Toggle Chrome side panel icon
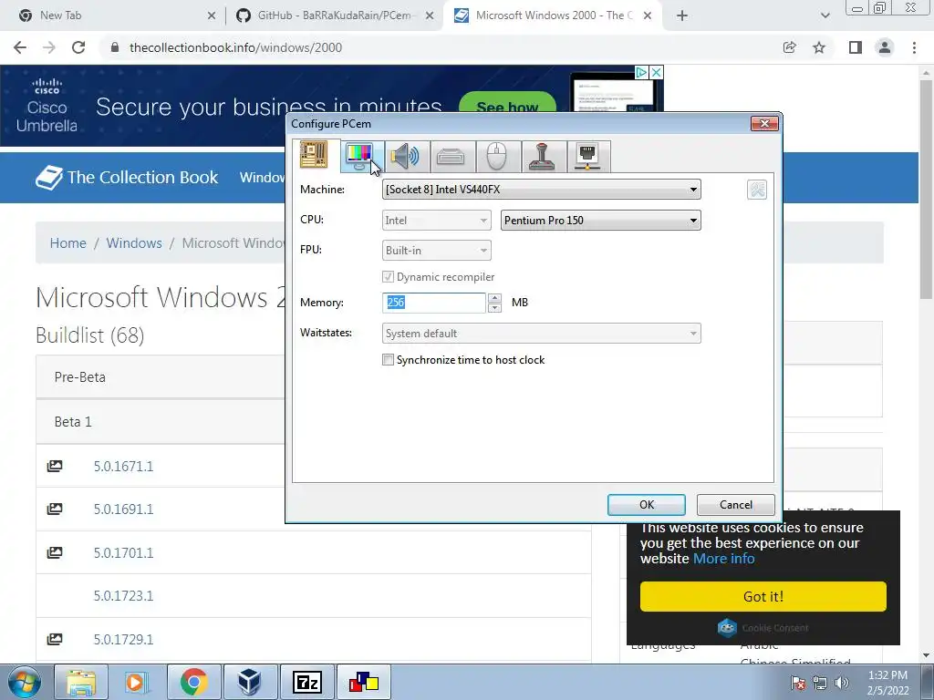 point(856,47)
